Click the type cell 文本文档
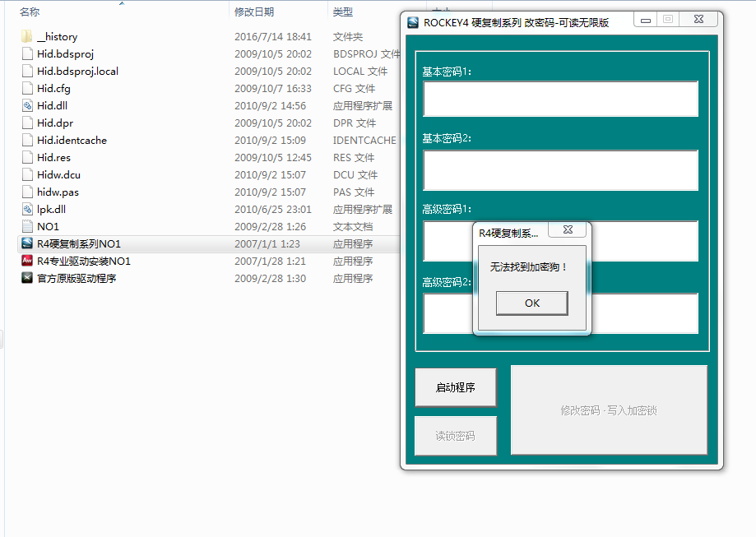The width and height of the screenshot is (756, 537). click(353, 227)
